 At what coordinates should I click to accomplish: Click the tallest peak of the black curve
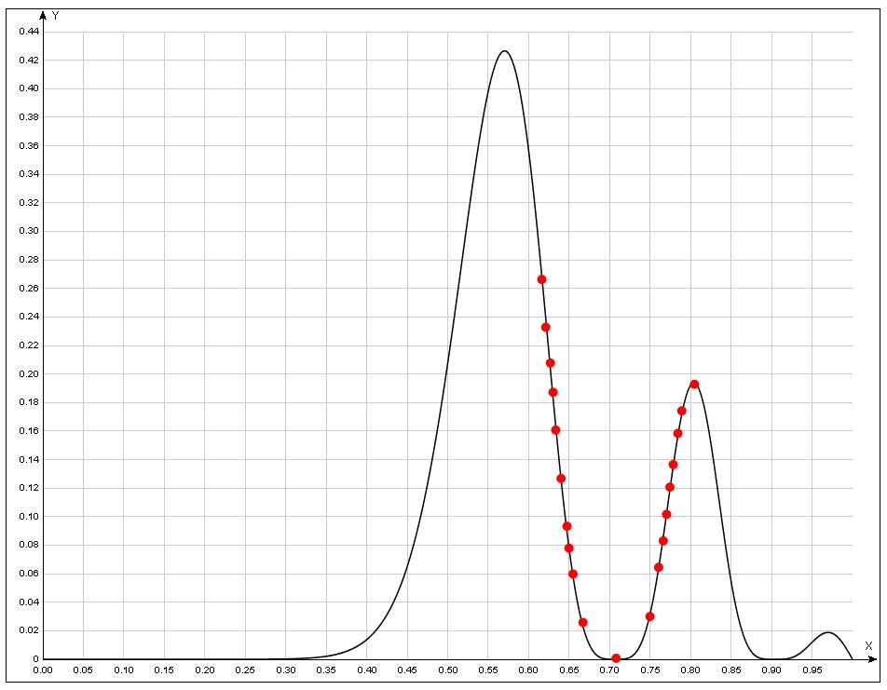[x=504, y=51]
